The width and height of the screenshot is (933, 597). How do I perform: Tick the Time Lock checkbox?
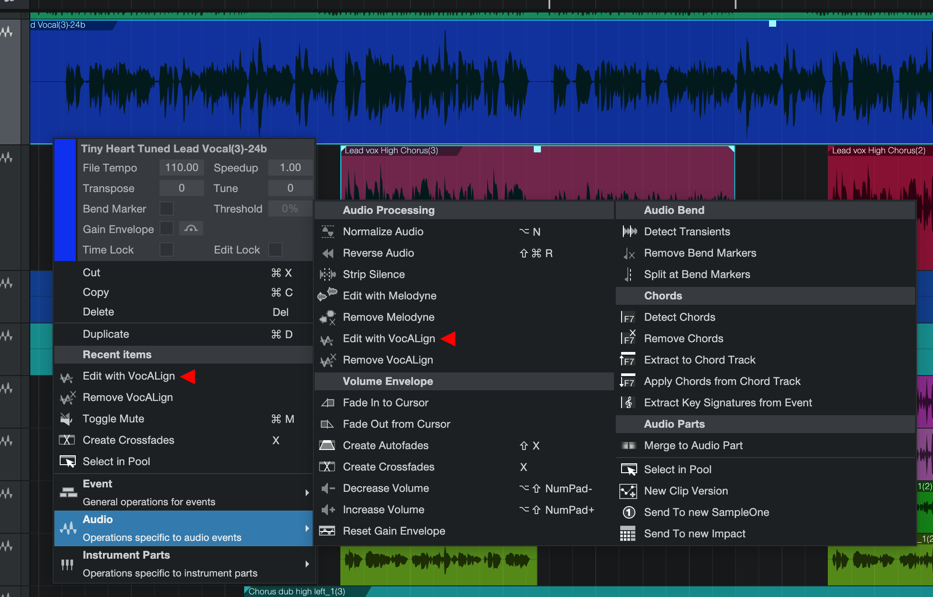coord(167,249)
